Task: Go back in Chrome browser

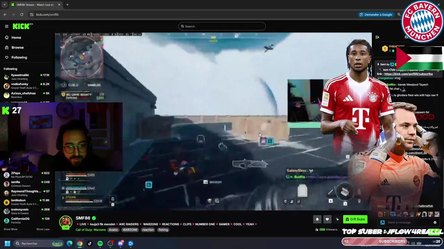Action: tap(5, 15)
